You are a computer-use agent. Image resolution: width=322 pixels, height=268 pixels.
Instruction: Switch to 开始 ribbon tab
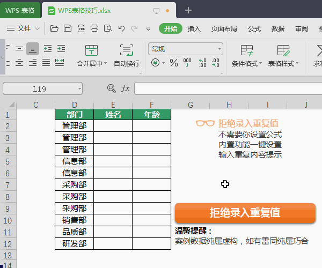171,28
